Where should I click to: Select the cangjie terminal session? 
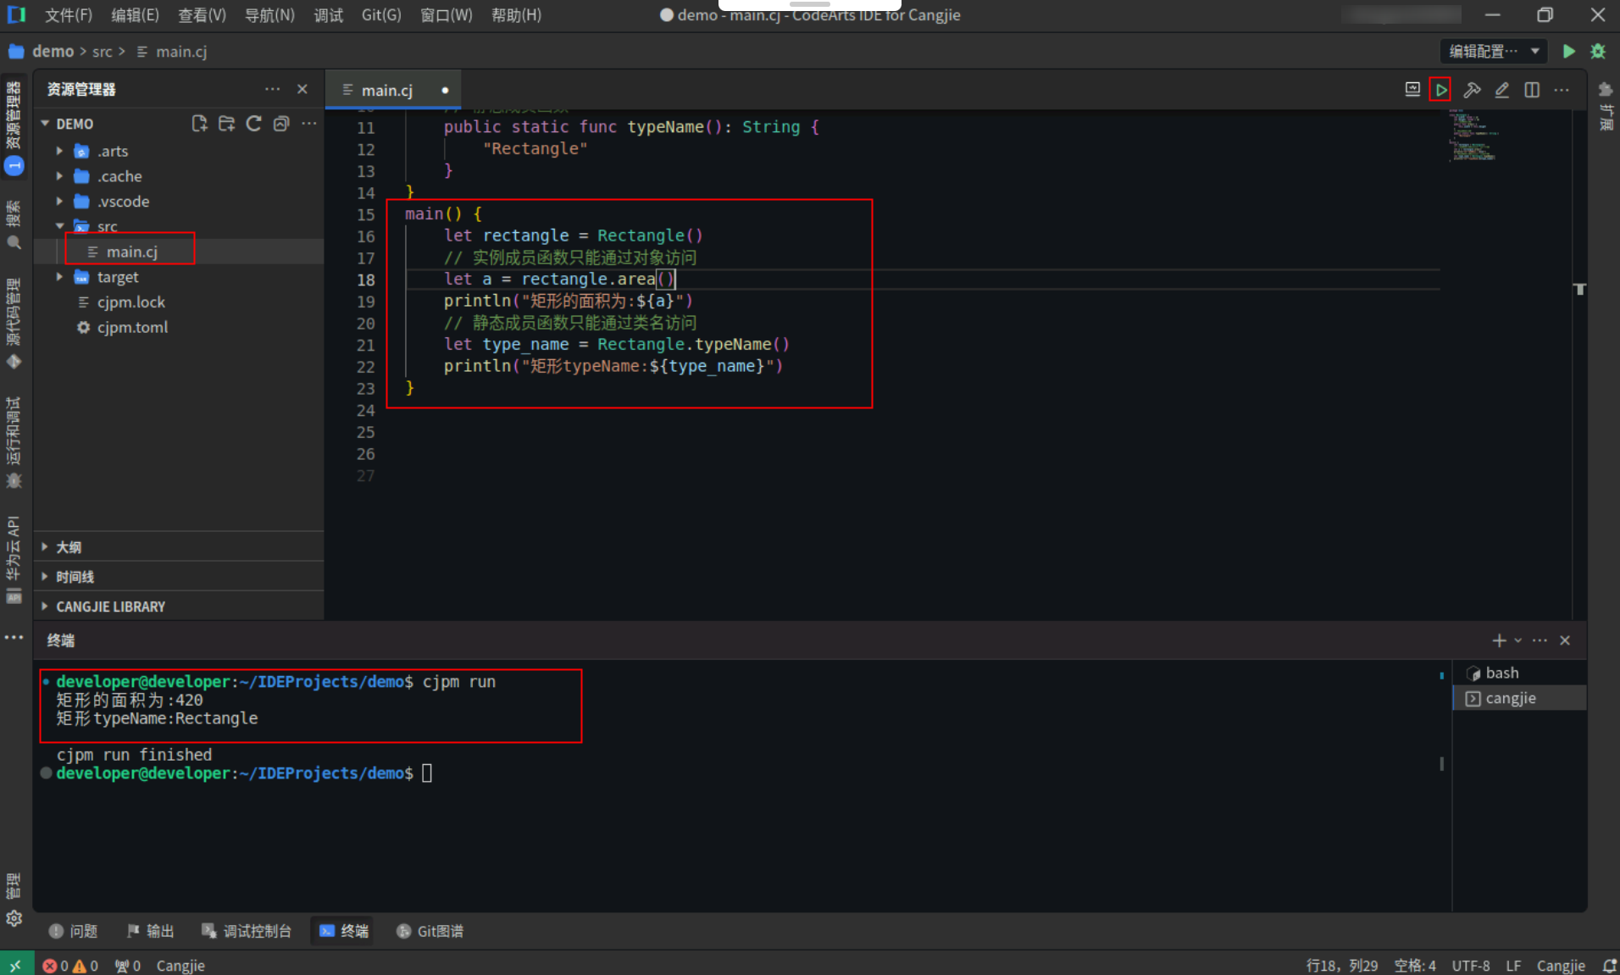[x=1519, y=698]
